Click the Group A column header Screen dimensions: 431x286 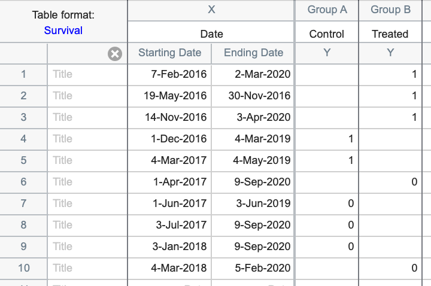click(327, 10)
